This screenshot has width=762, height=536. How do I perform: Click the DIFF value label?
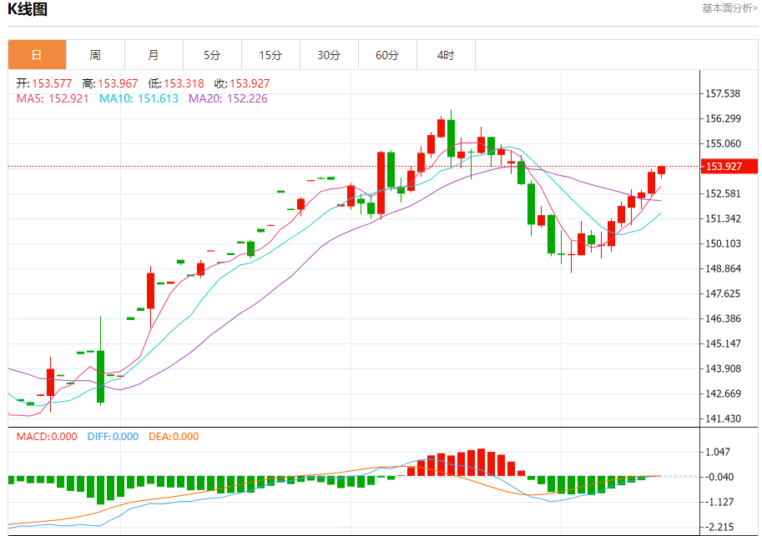(113, 437)
